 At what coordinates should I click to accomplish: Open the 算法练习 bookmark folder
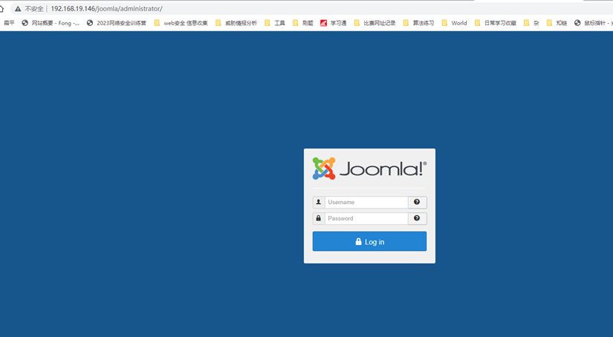pyautogui.click(x=418, y=23)
